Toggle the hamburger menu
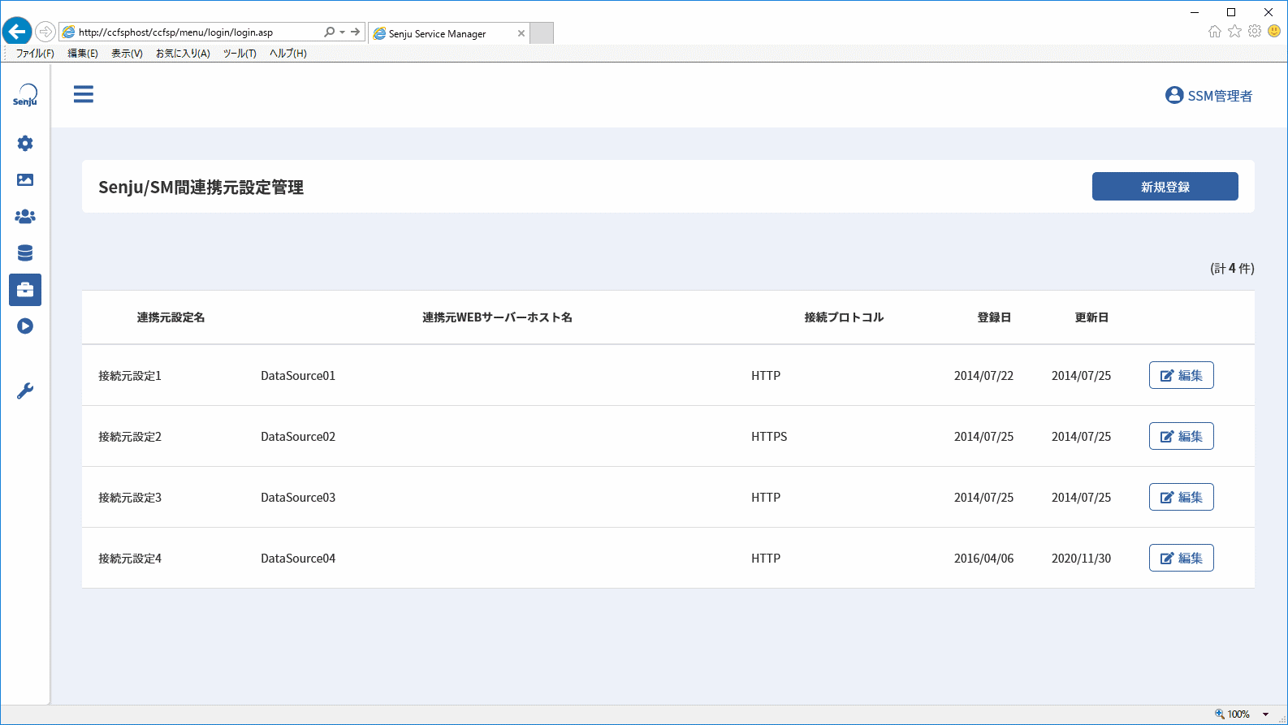This screenshot has height=725, width=1288. [84, 94]
